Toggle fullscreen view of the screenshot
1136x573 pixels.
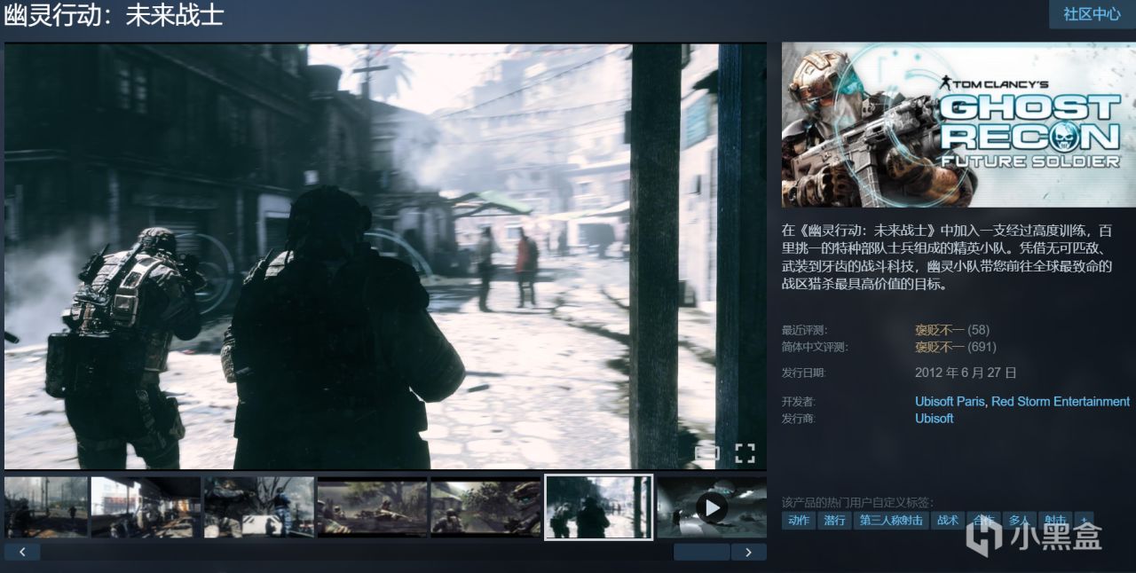click(745, 453)
